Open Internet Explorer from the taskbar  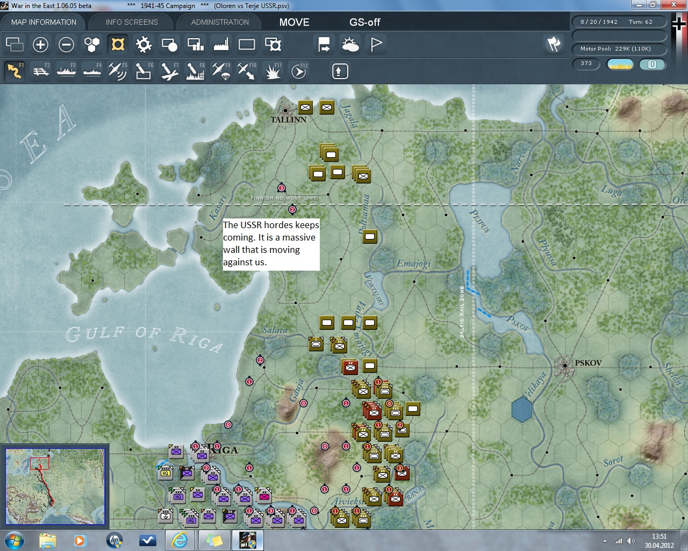(179, 540)
